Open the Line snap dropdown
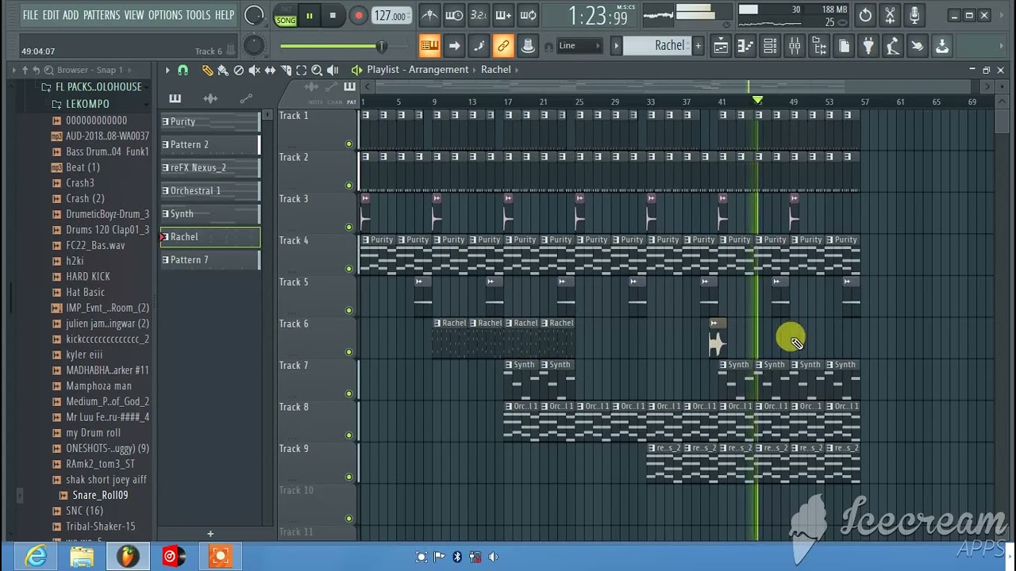Screen dimensions: 1016x571 pos(579,46)
